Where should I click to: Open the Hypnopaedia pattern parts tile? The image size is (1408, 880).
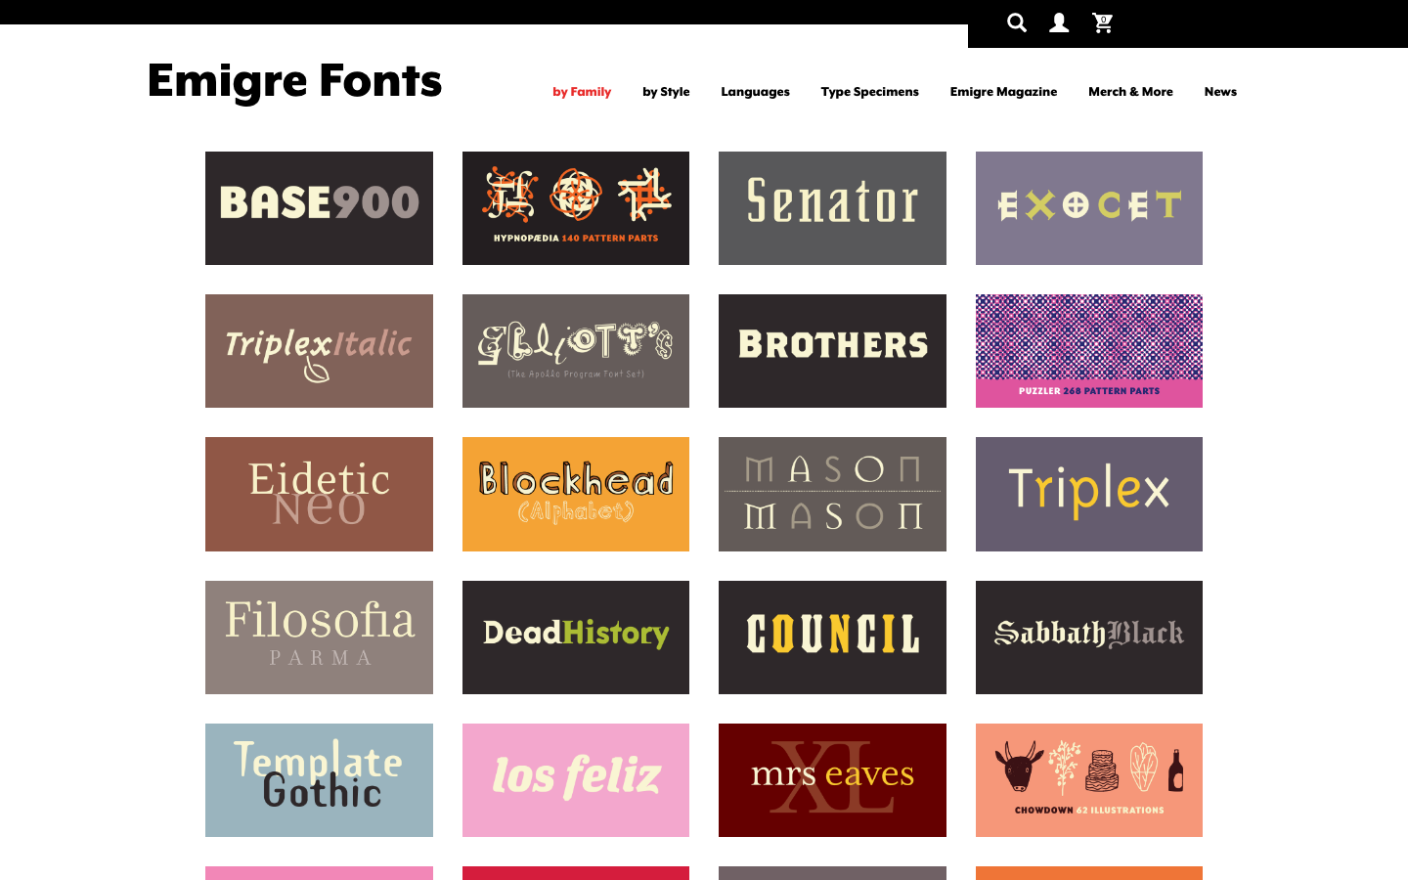click(576, 208)
